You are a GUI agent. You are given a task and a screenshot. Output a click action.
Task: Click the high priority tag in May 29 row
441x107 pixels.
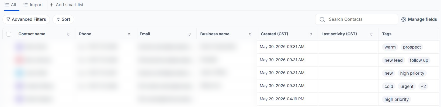pyautogui.click(x=396, y=99)
